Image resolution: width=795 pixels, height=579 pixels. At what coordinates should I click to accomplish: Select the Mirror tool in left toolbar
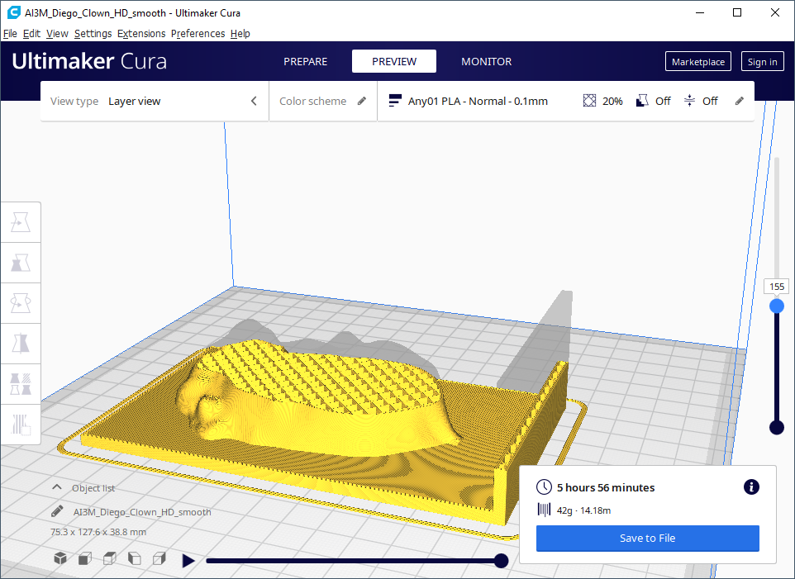click(20, 344)
